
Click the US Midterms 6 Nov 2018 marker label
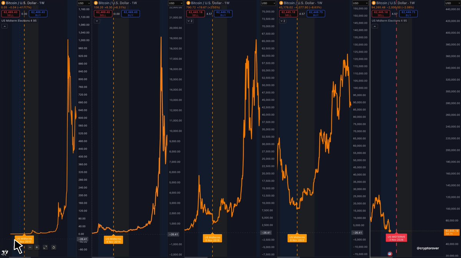click(212, 238)
